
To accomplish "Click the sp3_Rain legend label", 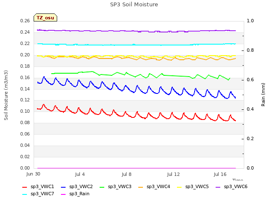I will 79,194.
